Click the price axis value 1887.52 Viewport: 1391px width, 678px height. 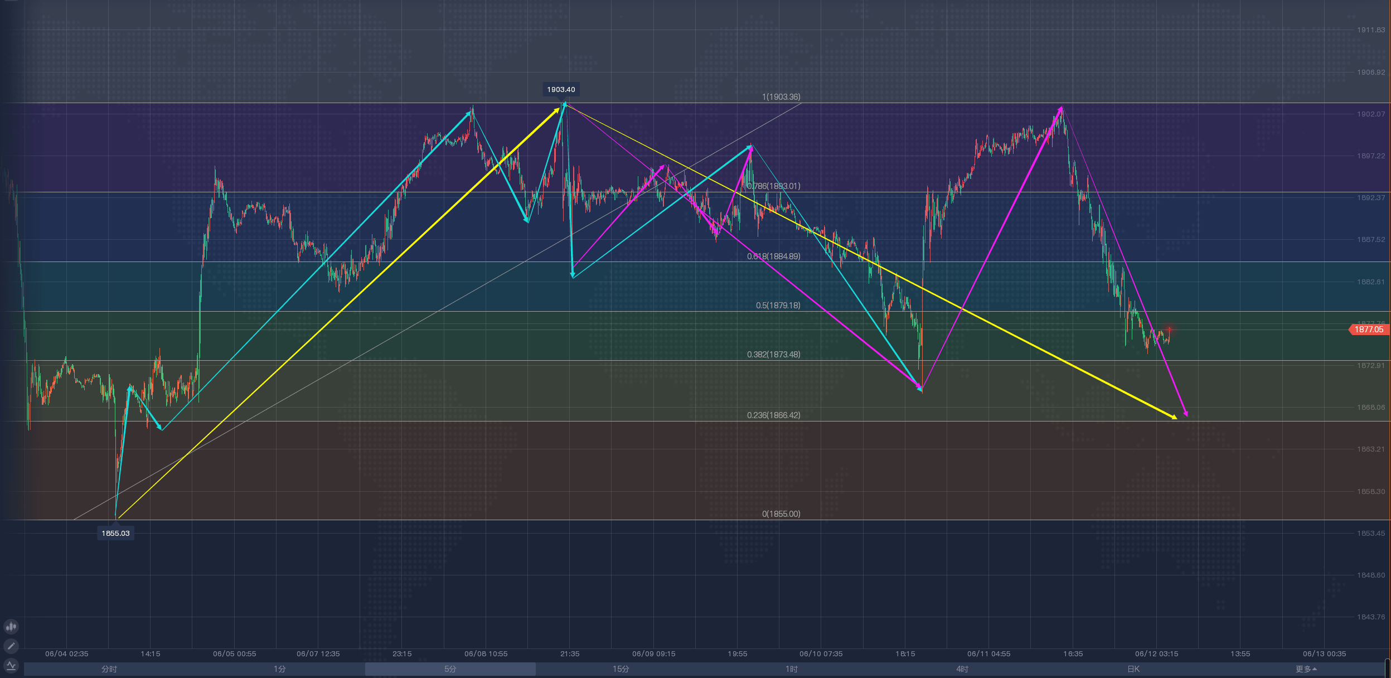(1371, 240)
